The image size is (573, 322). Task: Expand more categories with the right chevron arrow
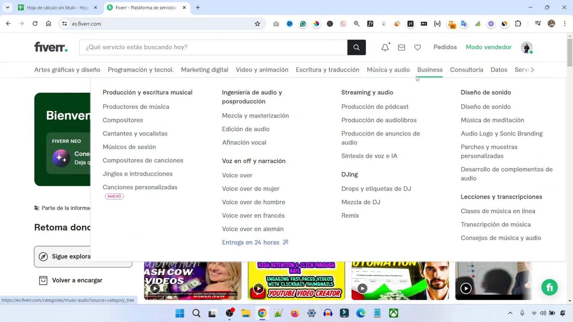(533, 70)
